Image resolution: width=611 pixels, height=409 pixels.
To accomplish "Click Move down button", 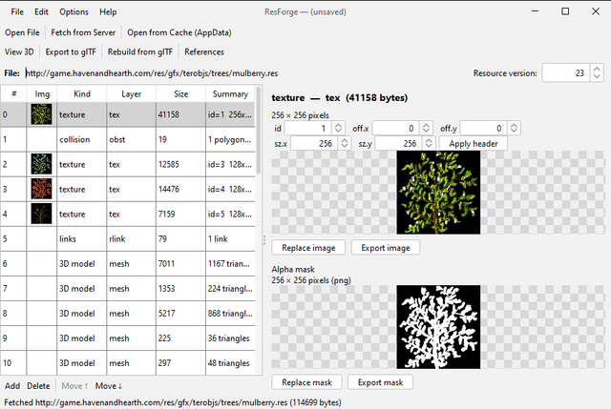I will [109, 386].
